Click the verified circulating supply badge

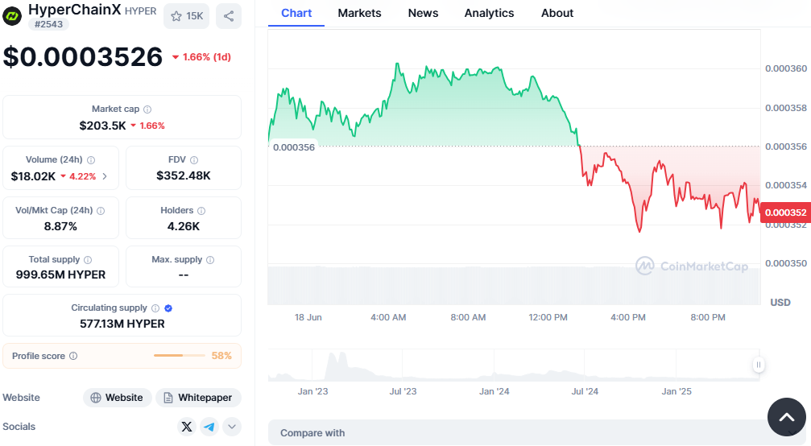click(168, 308)
